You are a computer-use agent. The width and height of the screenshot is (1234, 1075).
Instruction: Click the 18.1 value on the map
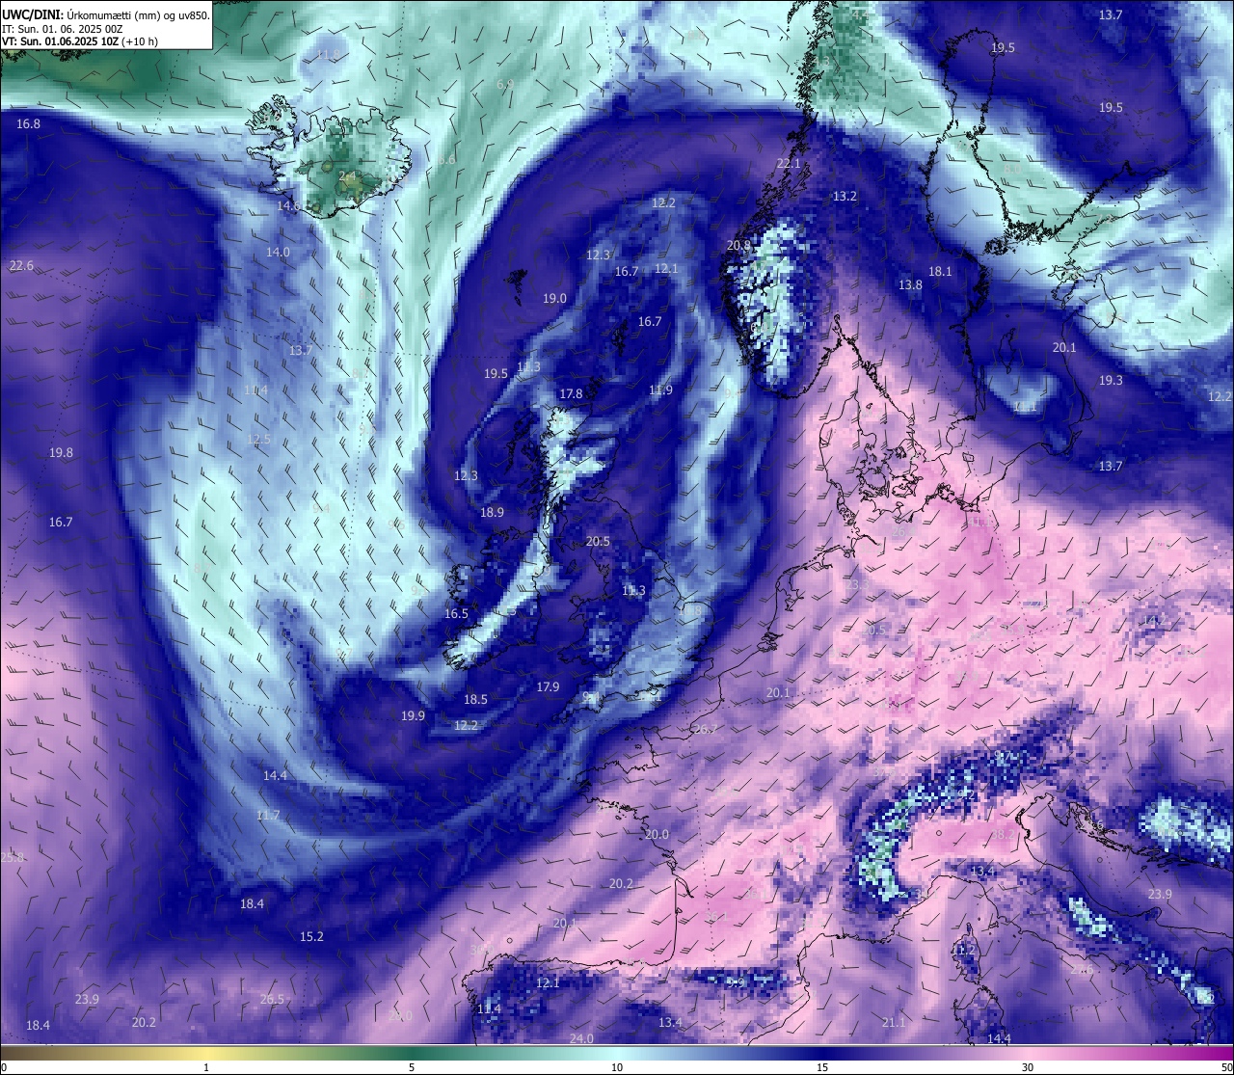[940, 271]
